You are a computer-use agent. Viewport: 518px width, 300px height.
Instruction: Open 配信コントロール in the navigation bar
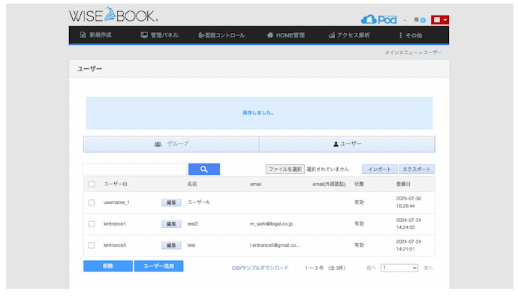(221, 35)
